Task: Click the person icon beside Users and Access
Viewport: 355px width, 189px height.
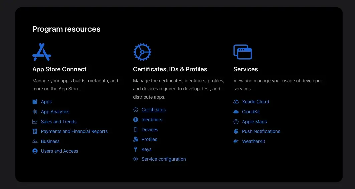Action: click(35, 151)
